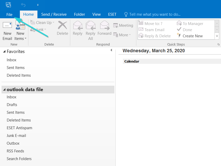
Task: Minimize the folder pane with the arrow
Action: 111,50
